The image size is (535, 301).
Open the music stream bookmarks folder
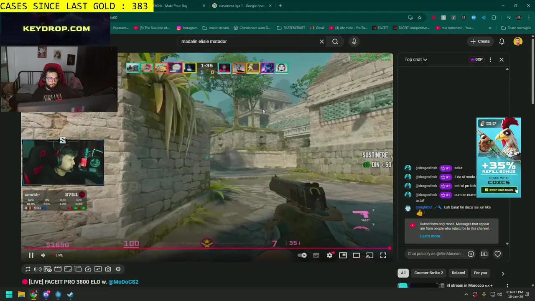click(x=216, y=28)
